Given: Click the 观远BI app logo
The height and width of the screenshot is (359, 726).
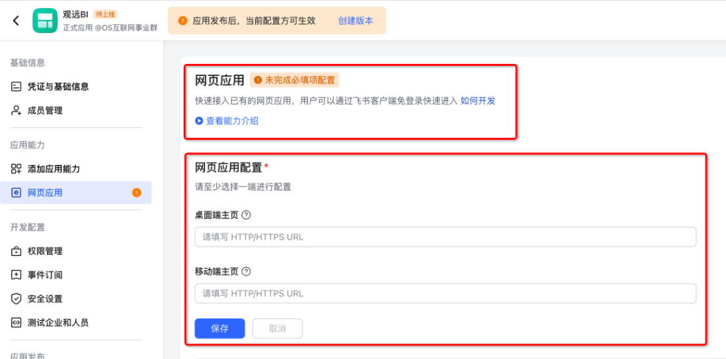Looking at the screenshot, I should [45, 20].
